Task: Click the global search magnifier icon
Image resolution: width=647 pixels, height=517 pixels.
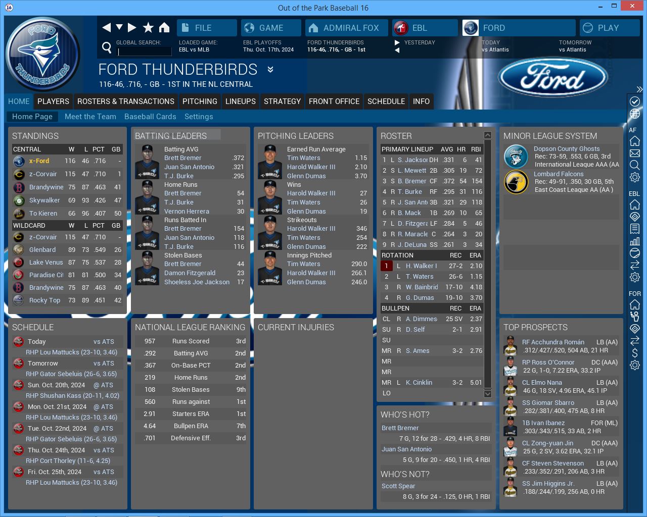Action: [x=107, y=47]
